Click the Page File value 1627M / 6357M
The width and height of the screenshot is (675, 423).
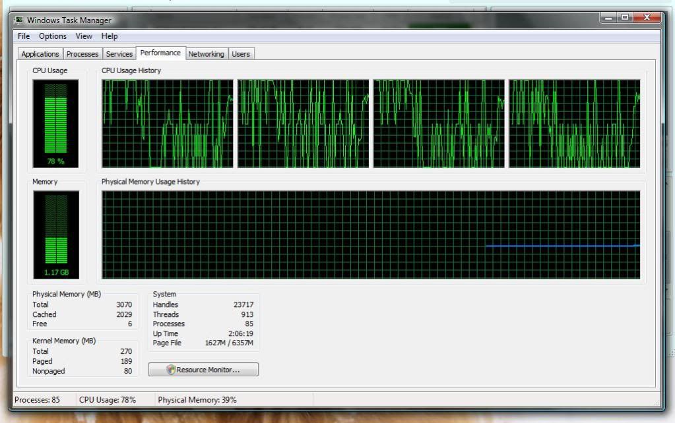pyautogui.click(x=229, y=343)
